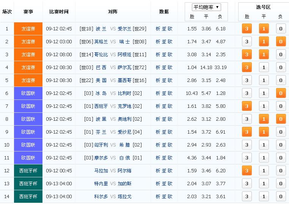Select draw (1) for match 10 匈牙利 vs 希腊
289x205 pixels.
[264, 145]
